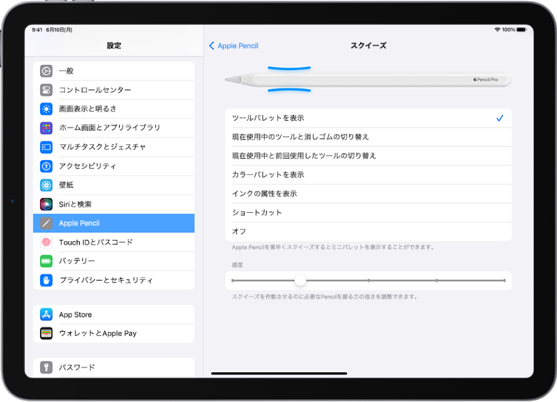The image size is (557, 402).
Task: Open アクセシビリティ settings row
Action: [114, 166]
